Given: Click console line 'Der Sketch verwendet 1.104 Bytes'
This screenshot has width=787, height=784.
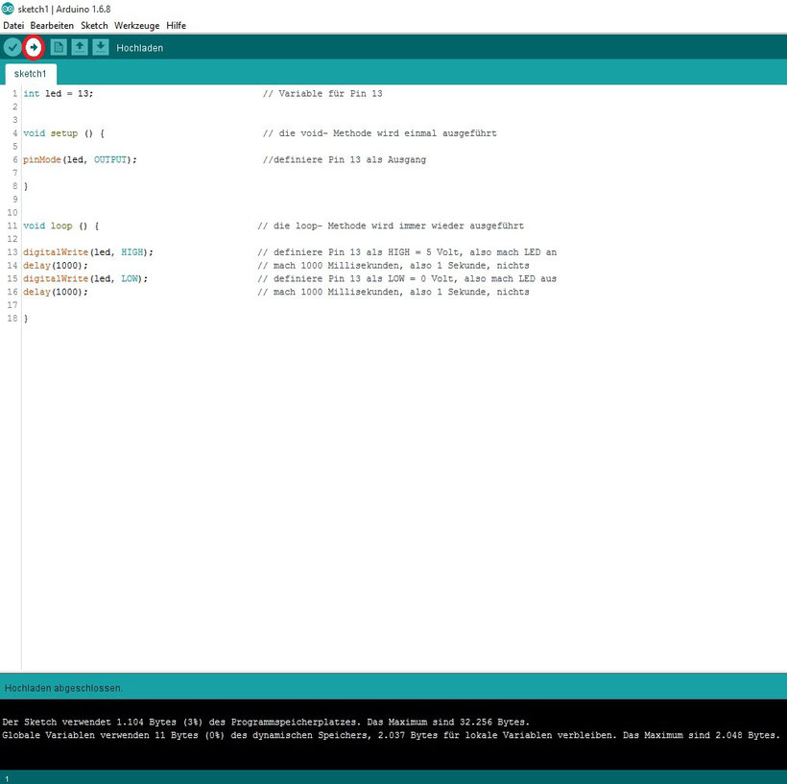Looking at the screenshot, I should 266,722.
